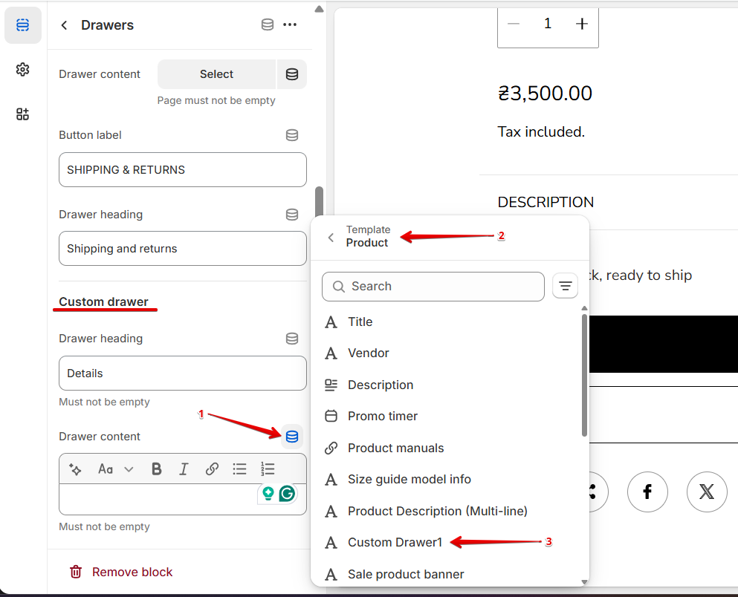Click the ₴3,500.00 price text
Image resolution: width=738 pixels, height=597 pixels.
tap(545, 94)
